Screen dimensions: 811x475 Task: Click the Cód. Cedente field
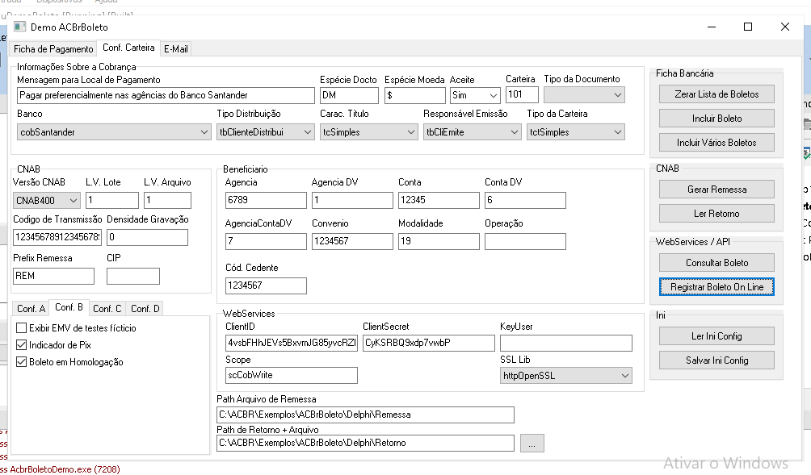tap(266, 285)
